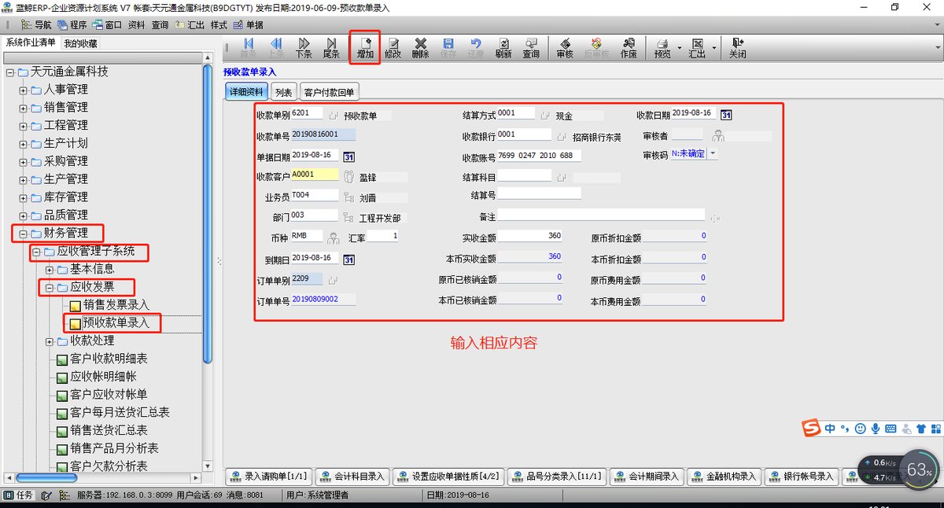Click the 保存 save icon
This screenshot has height=508, width=944.
pos(448,48)
